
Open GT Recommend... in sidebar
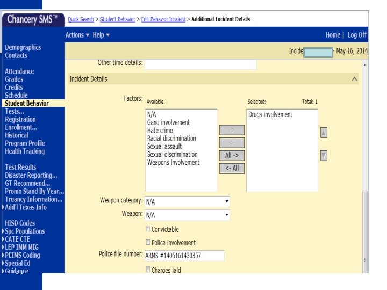click(x=27, y=183)
